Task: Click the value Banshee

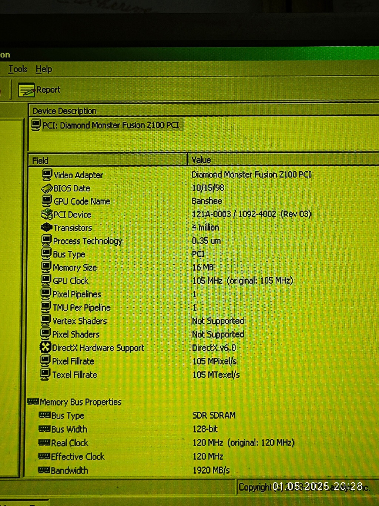Action: (x=207, y=201)
